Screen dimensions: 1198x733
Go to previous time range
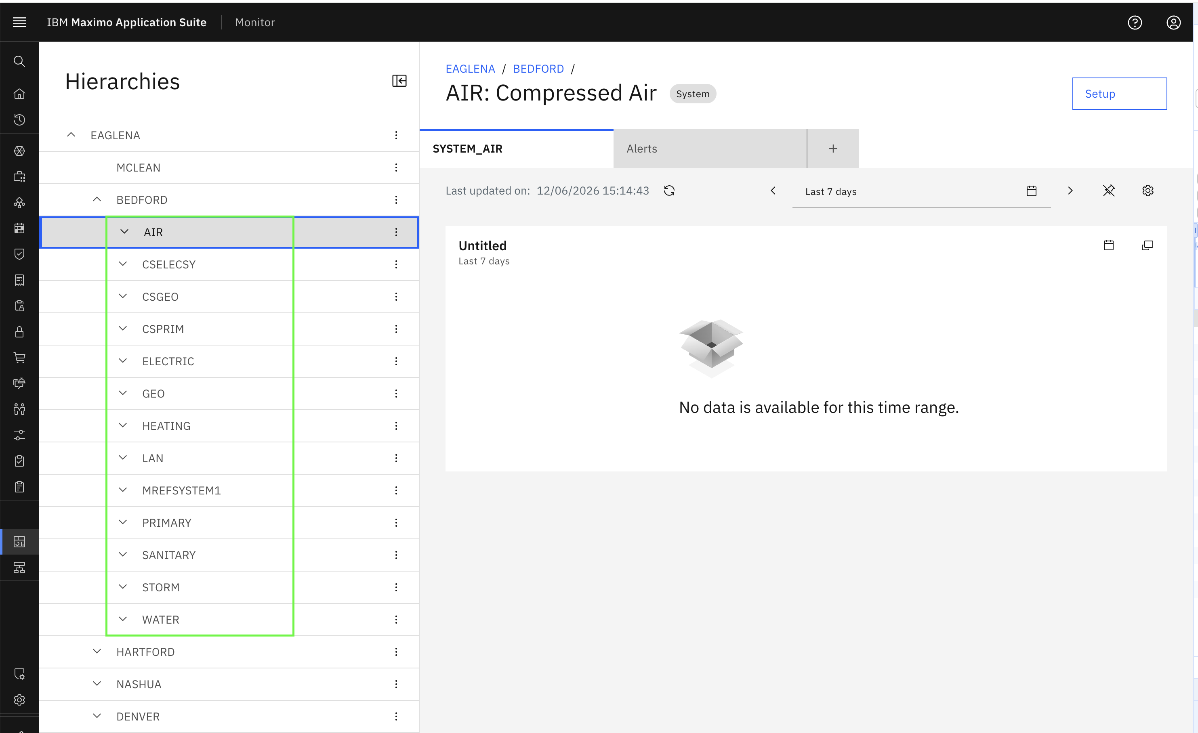(773, 191)
